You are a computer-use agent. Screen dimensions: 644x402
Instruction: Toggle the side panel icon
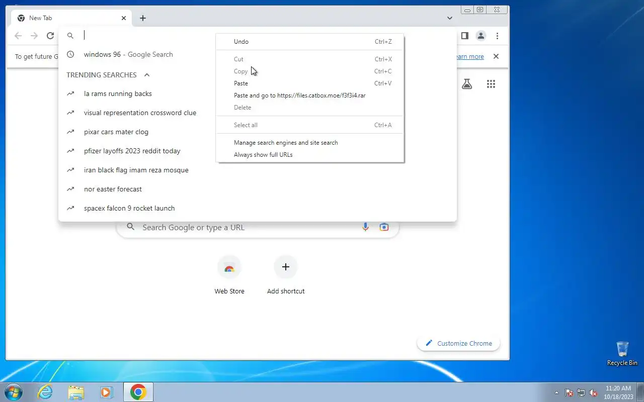tap(465, 36)
